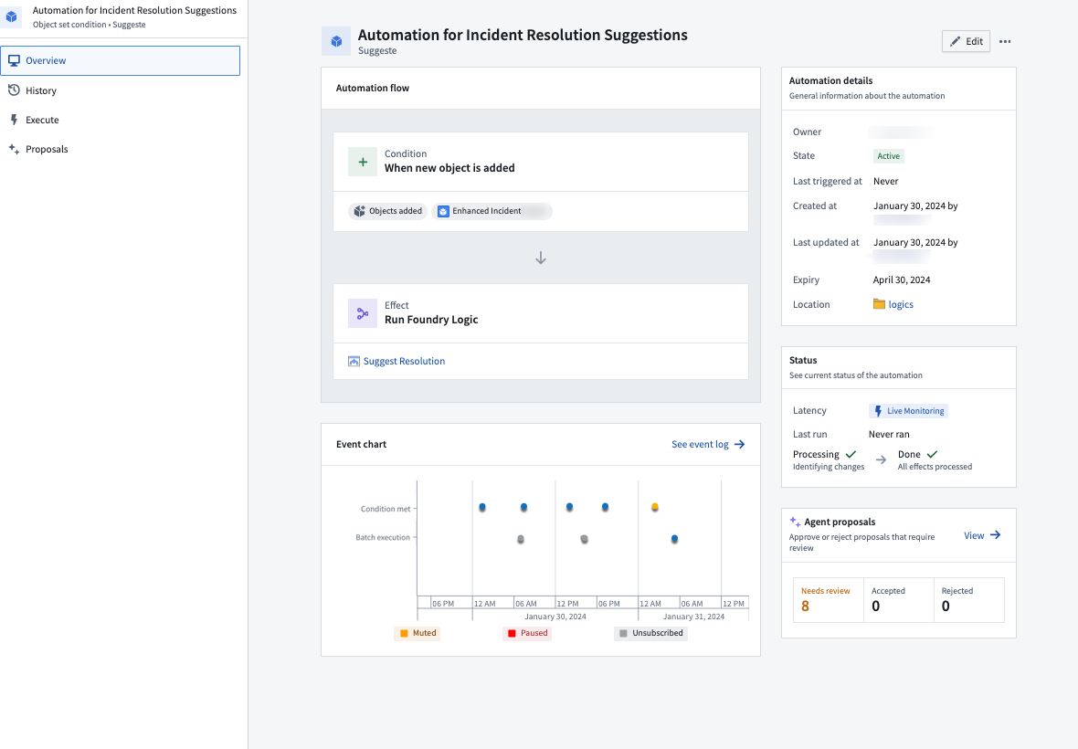This screenshot has height=749, width=1078.
Task: Click the Objects added tag
Action: 387,211
